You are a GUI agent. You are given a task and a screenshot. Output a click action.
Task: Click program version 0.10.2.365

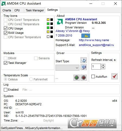tap(99, 23)
